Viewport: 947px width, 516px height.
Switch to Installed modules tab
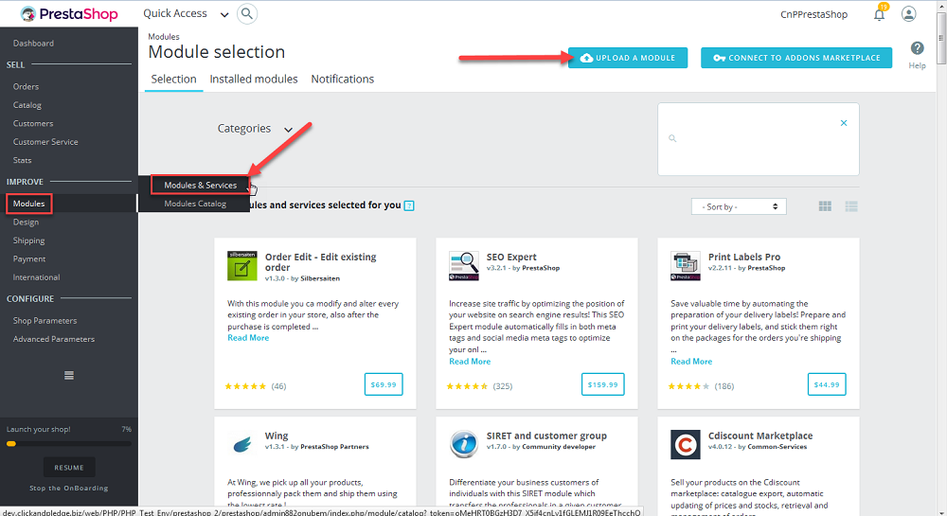(x=254, y=80)
